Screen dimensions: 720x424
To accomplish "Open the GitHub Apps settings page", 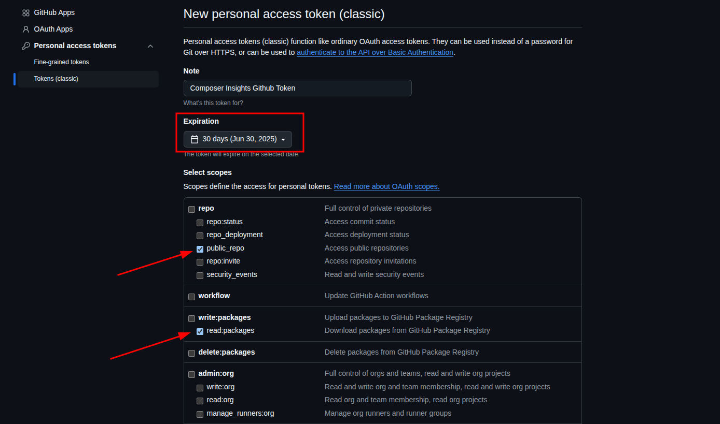I will 54,12.
